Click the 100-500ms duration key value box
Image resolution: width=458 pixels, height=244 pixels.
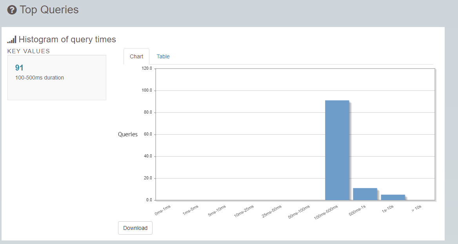57,78
